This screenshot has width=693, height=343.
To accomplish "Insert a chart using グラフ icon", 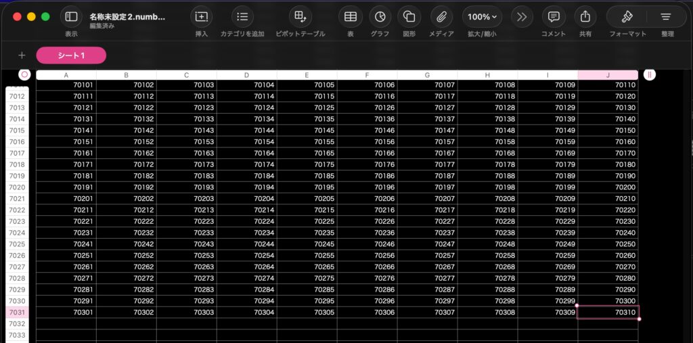I will click(380, 17).
